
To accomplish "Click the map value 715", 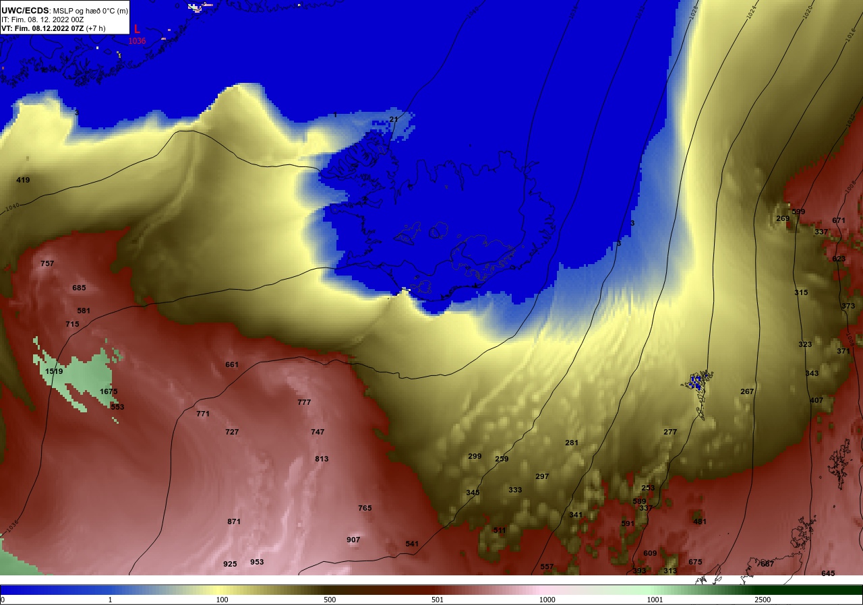I will coord(72,324).
